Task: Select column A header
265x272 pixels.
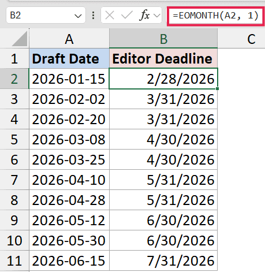Action: click(69, 39)
